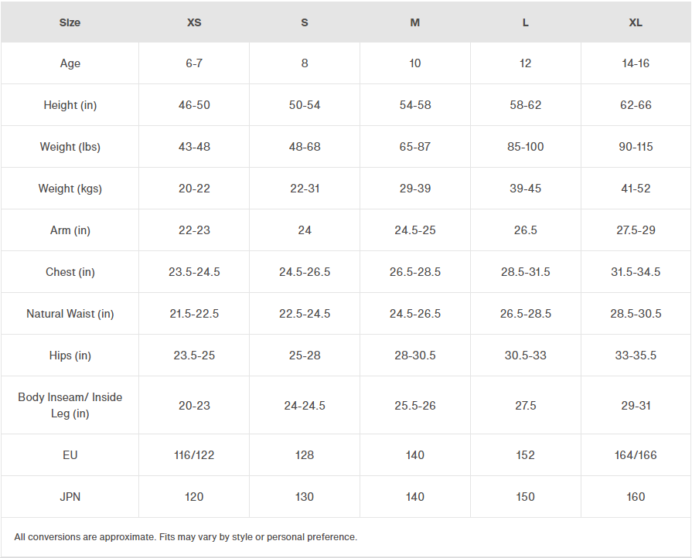Click the 33-35.5 hips cell

tap(636, 356)
